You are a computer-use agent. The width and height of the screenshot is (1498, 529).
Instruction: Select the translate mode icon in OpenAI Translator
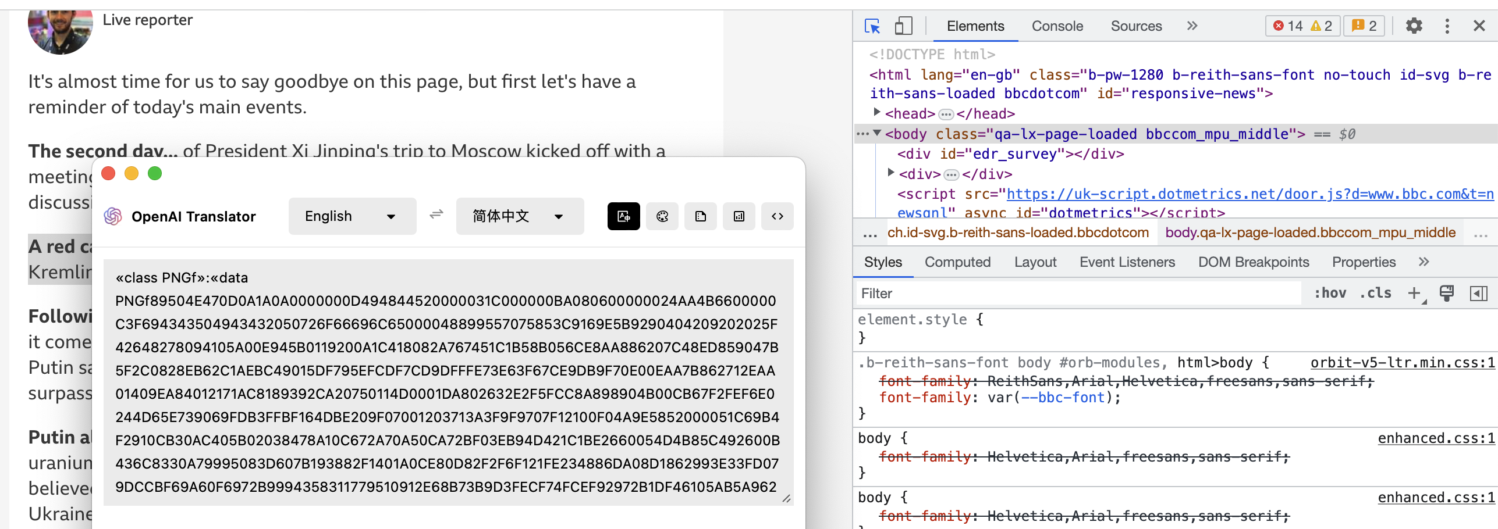click(x=623, y=216)
